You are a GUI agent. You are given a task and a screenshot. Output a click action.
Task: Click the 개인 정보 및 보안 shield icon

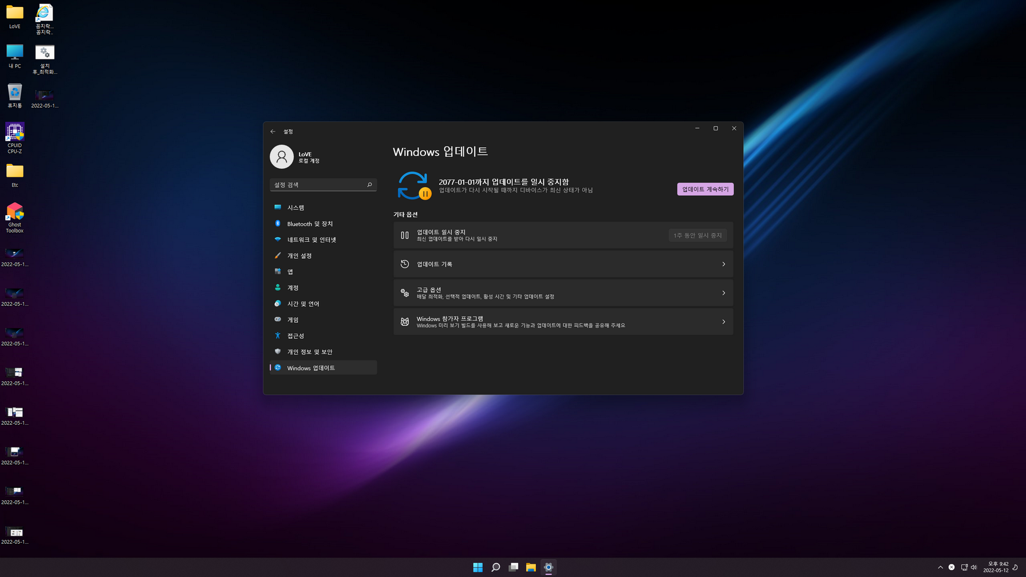pos(278,351)
